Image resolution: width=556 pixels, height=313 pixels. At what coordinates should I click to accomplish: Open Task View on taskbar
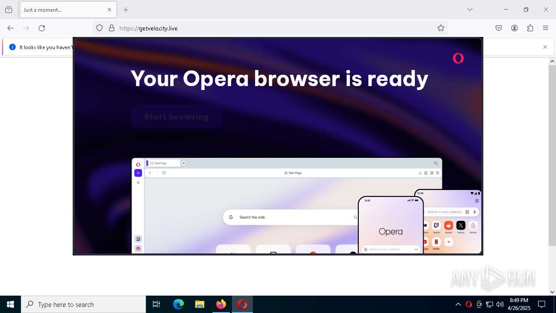pos(156,304)
